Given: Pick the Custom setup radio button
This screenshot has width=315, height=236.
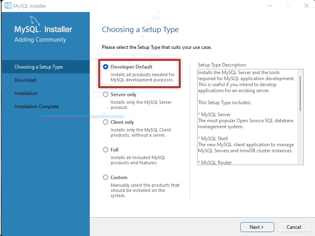Looking at the screenshot, I should click(105, 178).
